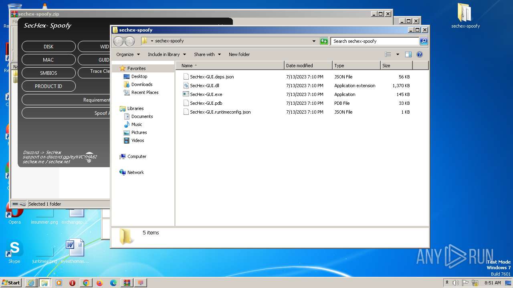Screen dimensions: 513x288
Task: Open Opera from the taskbar
Action: click(72, 283)
